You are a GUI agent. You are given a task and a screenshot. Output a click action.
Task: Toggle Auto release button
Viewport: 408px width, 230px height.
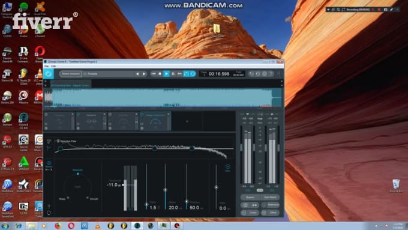tap(227, 168)
